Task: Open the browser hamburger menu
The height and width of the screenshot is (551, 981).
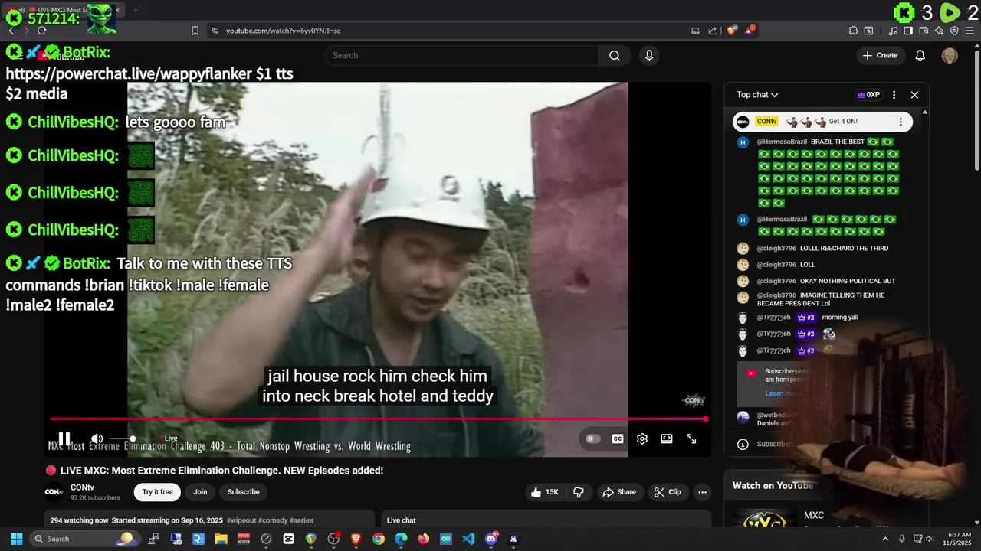Action: (970, 31)
